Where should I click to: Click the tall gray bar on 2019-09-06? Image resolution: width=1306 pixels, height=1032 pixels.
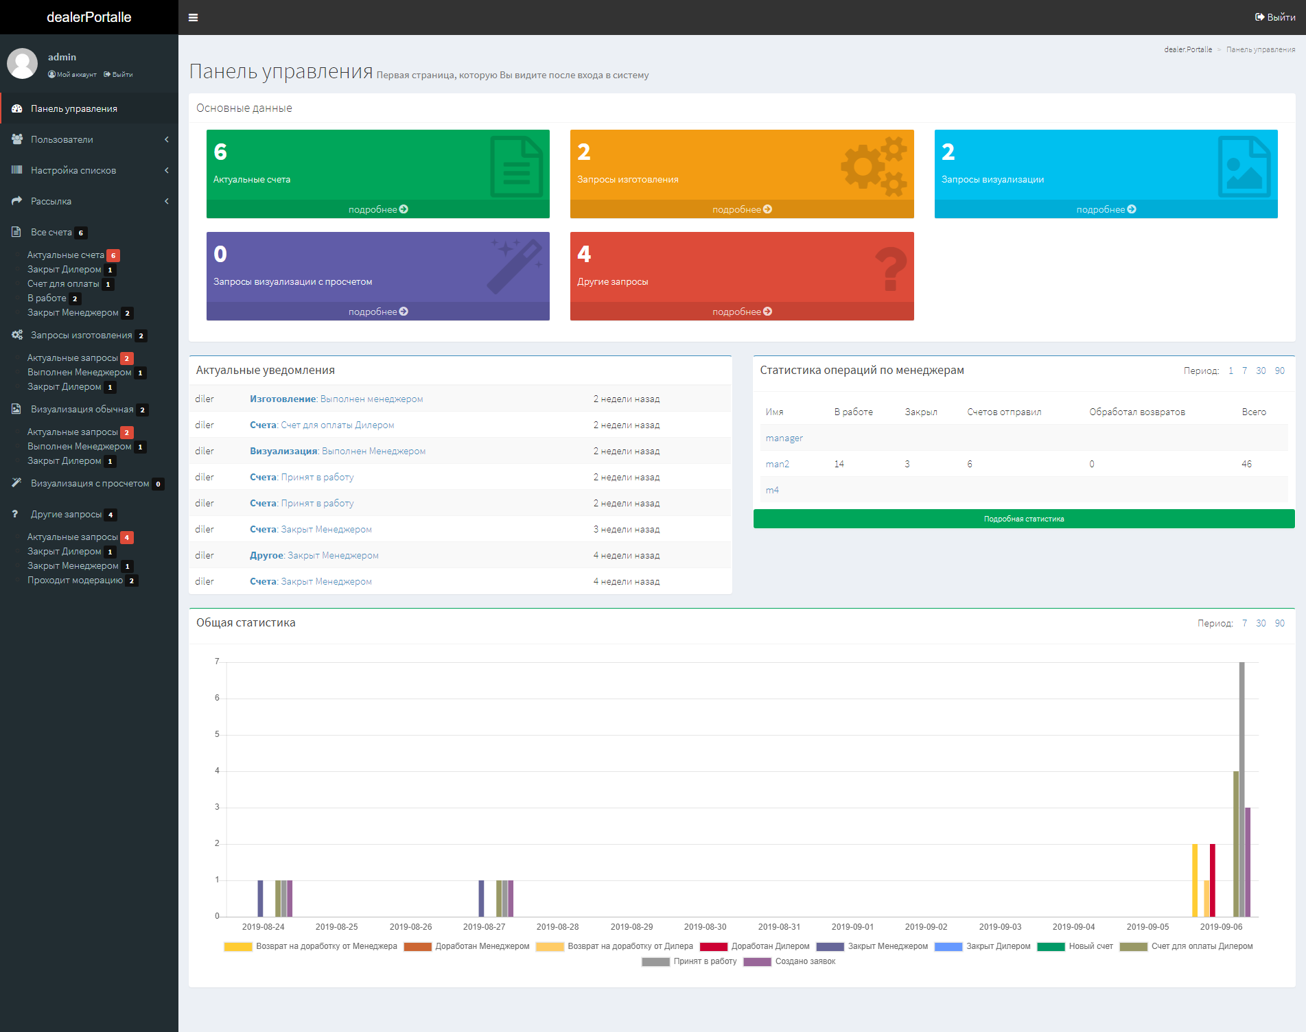pyautogui.click(x=1241, y=789)
